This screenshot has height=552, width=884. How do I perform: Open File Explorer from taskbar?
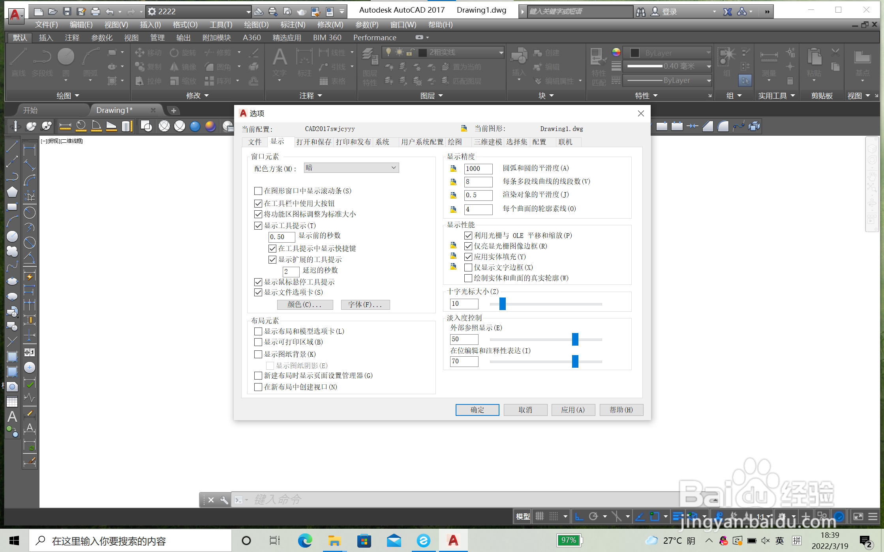coord(334,541)
